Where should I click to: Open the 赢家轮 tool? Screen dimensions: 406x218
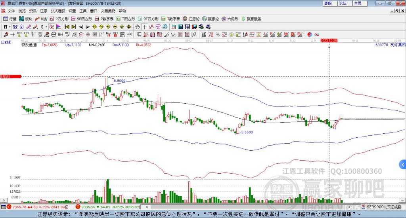point(211,19)
